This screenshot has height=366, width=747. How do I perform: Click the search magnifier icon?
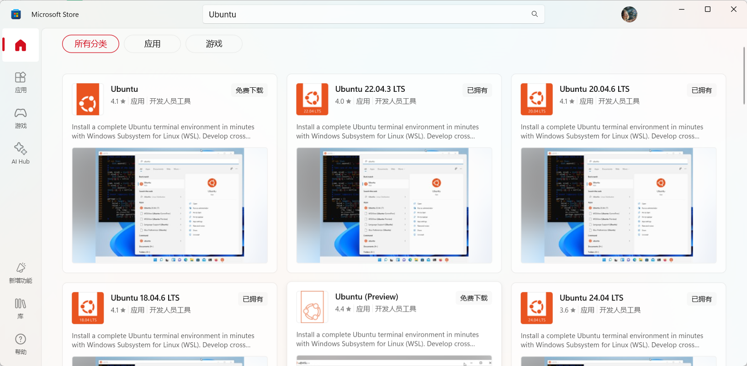(x=535, y=14)
